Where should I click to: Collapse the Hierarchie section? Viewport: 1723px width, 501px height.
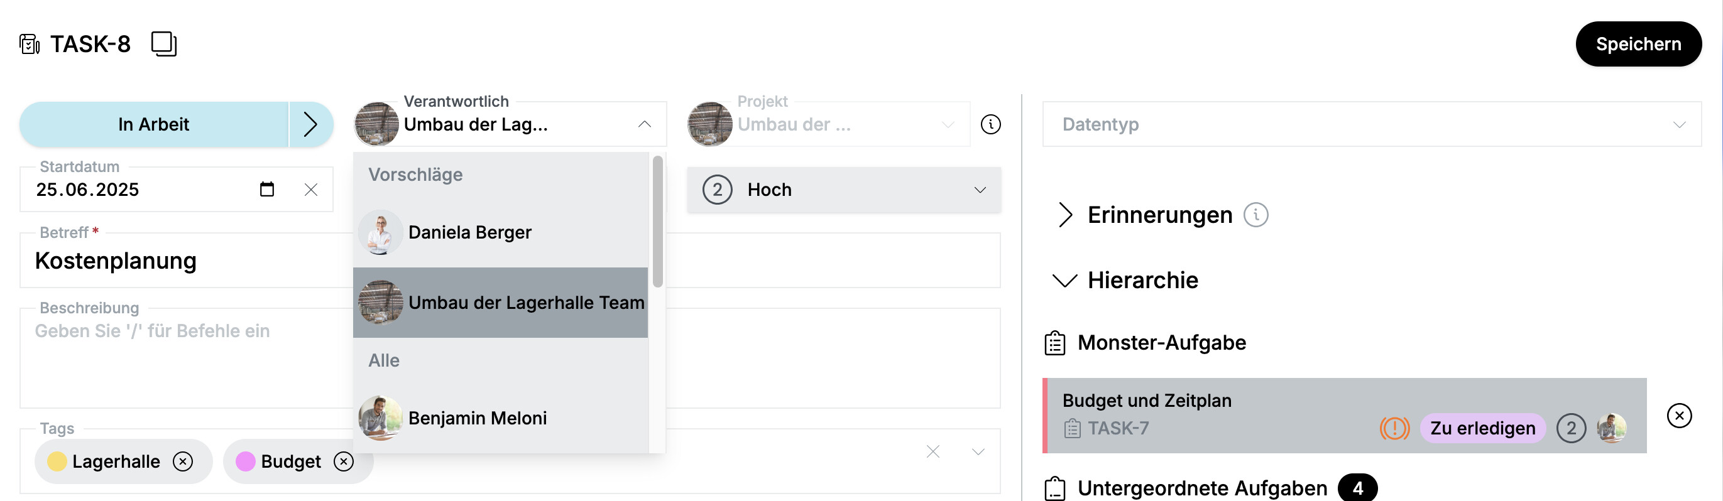pos(1065,281)
